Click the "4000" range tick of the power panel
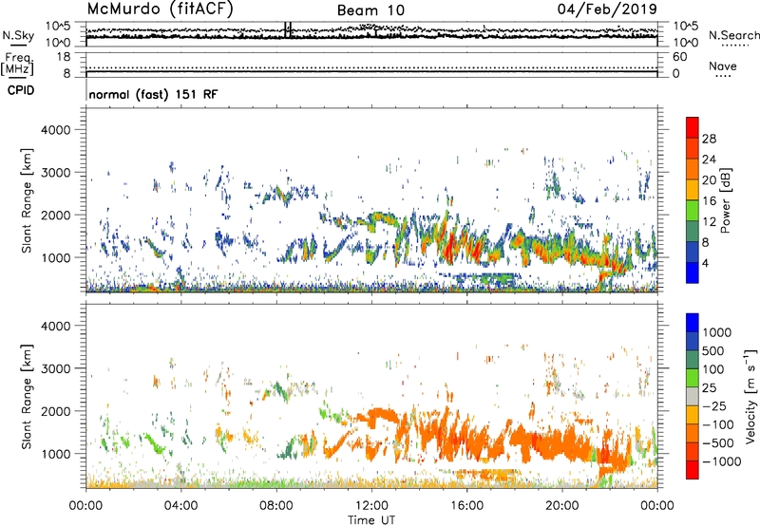The image size is (760, 526). (55, 130)
